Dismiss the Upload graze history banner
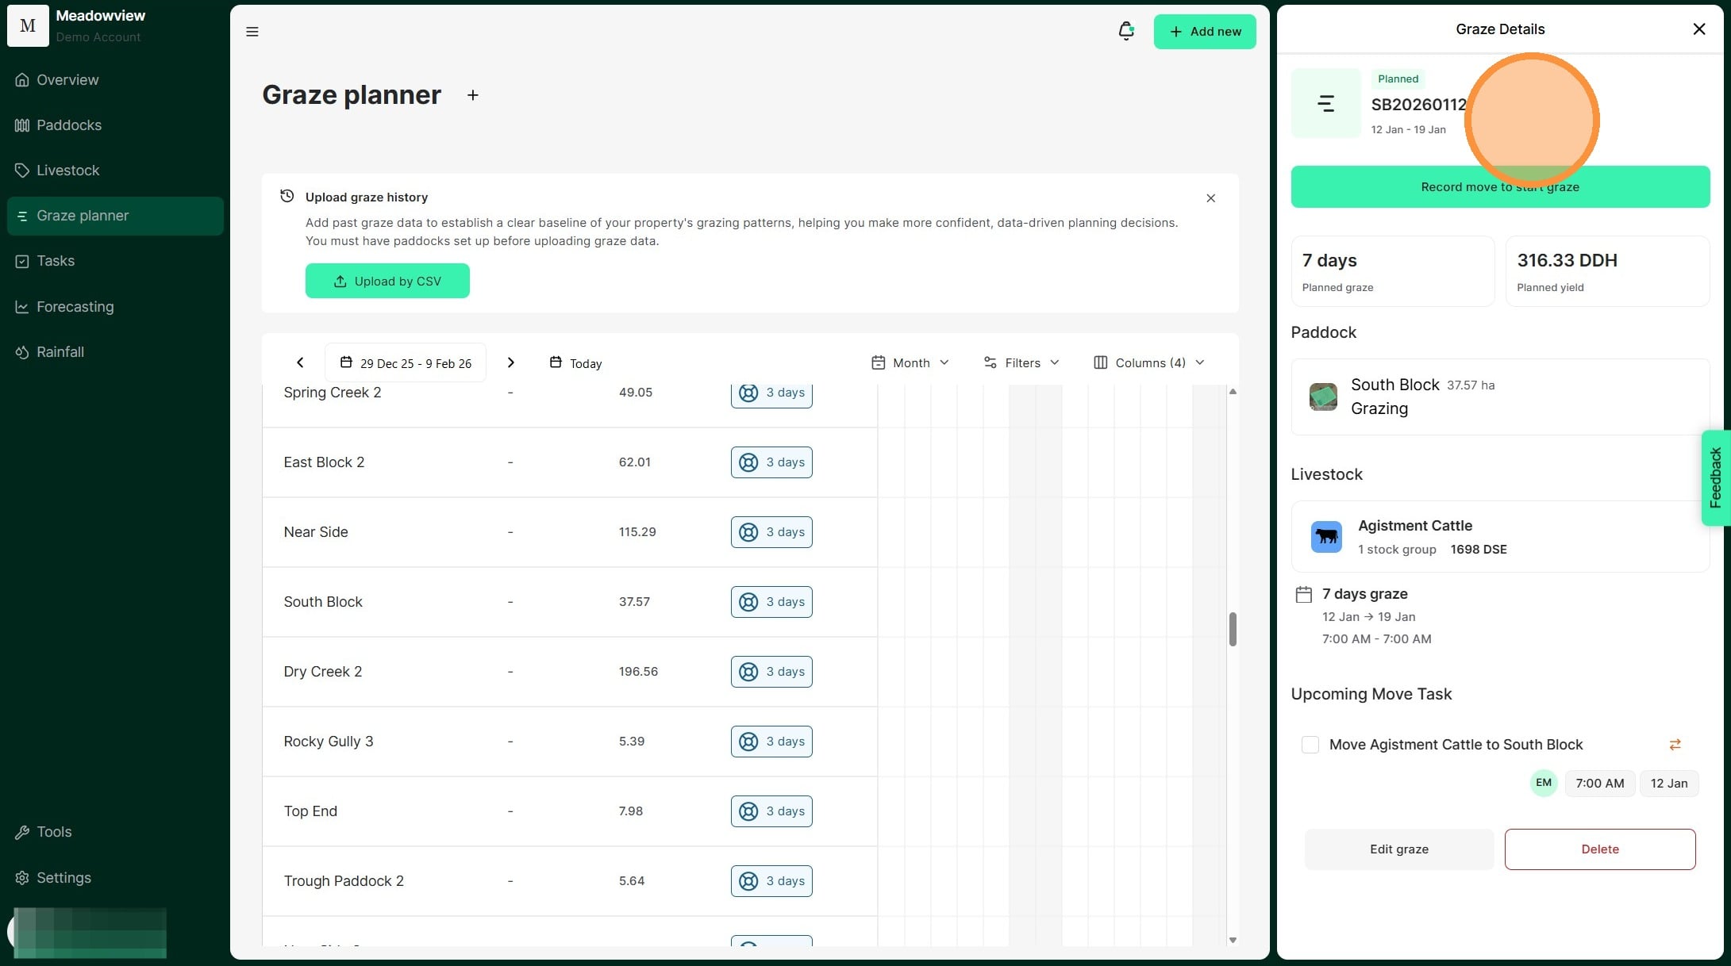Viewport: 1731px width, 966px height. (1210, 198)
